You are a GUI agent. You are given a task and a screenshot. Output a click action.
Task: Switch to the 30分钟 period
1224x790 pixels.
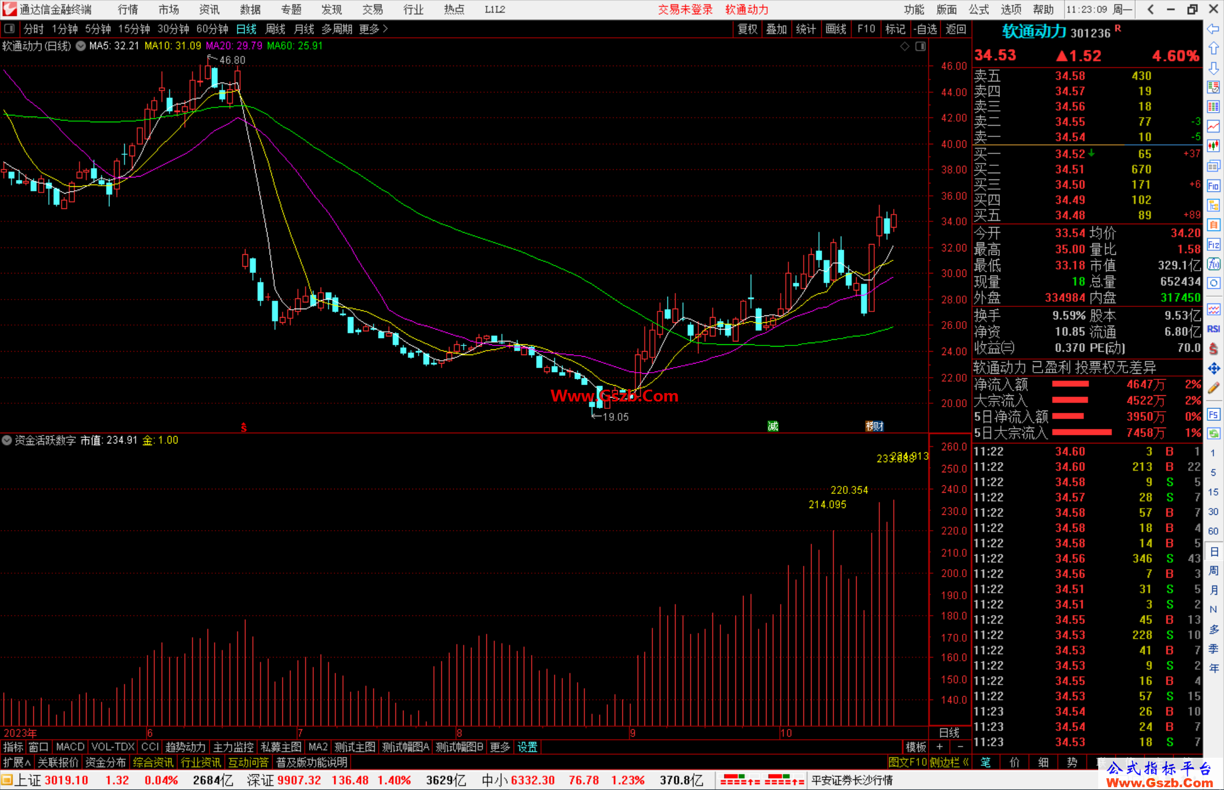point(173,29)
